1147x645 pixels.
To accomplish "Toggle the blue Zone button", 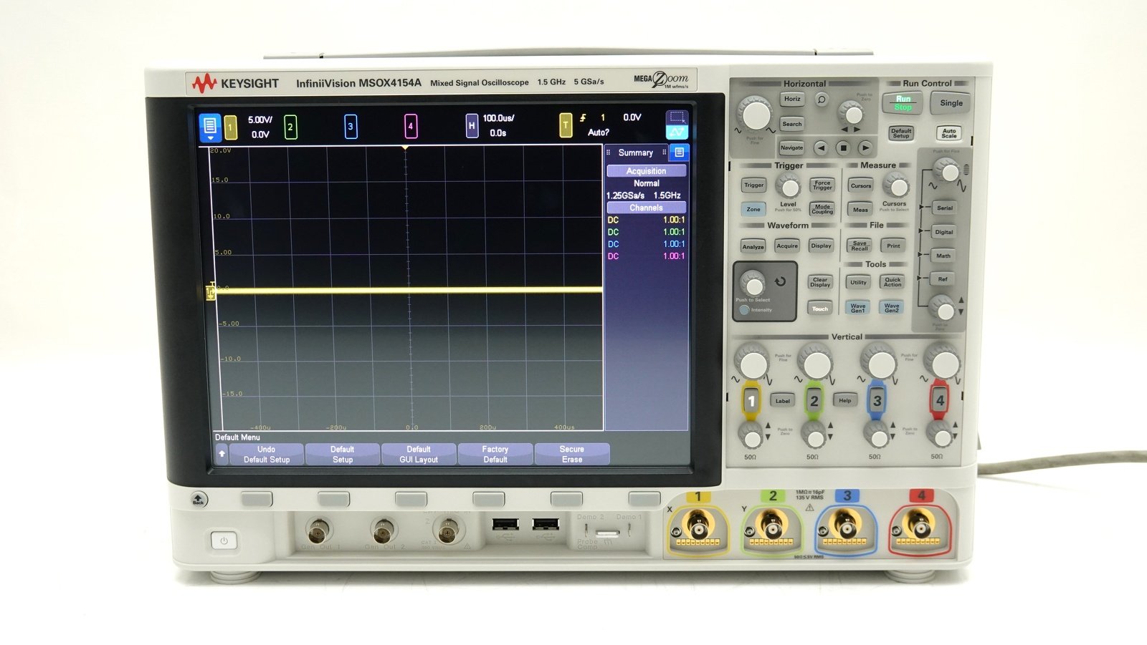I will (753, 210).
